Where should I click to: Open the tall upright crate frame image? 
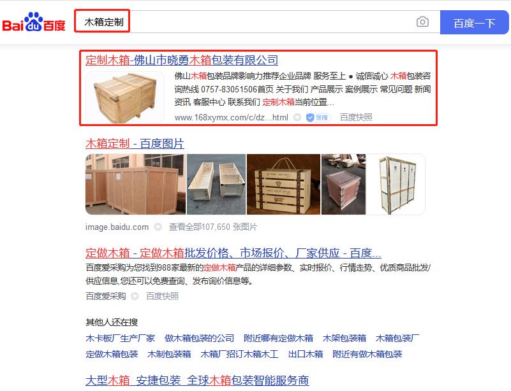click(x=396, y=184)
